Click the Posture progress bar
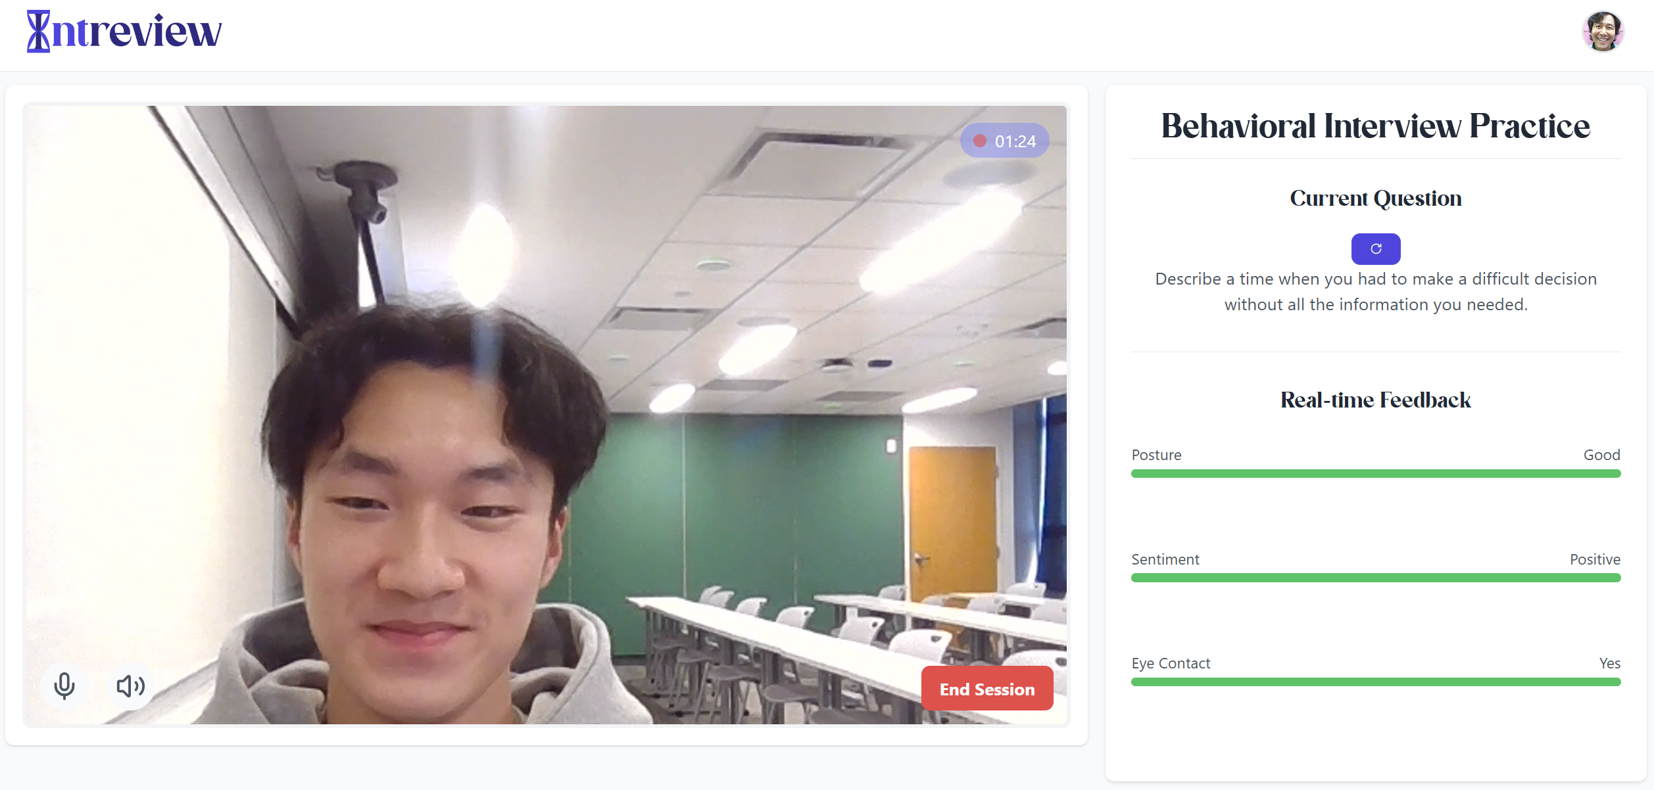The height and width of the screenshot is (790, 1654). [x=1375, y=474]
